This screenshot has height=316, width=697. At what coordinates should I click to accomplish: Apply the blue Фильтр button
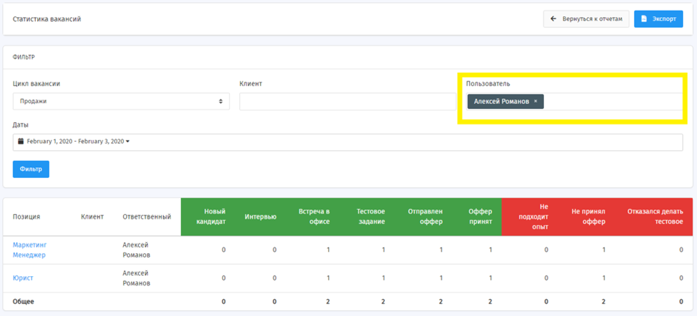click(x=31, y=169)
